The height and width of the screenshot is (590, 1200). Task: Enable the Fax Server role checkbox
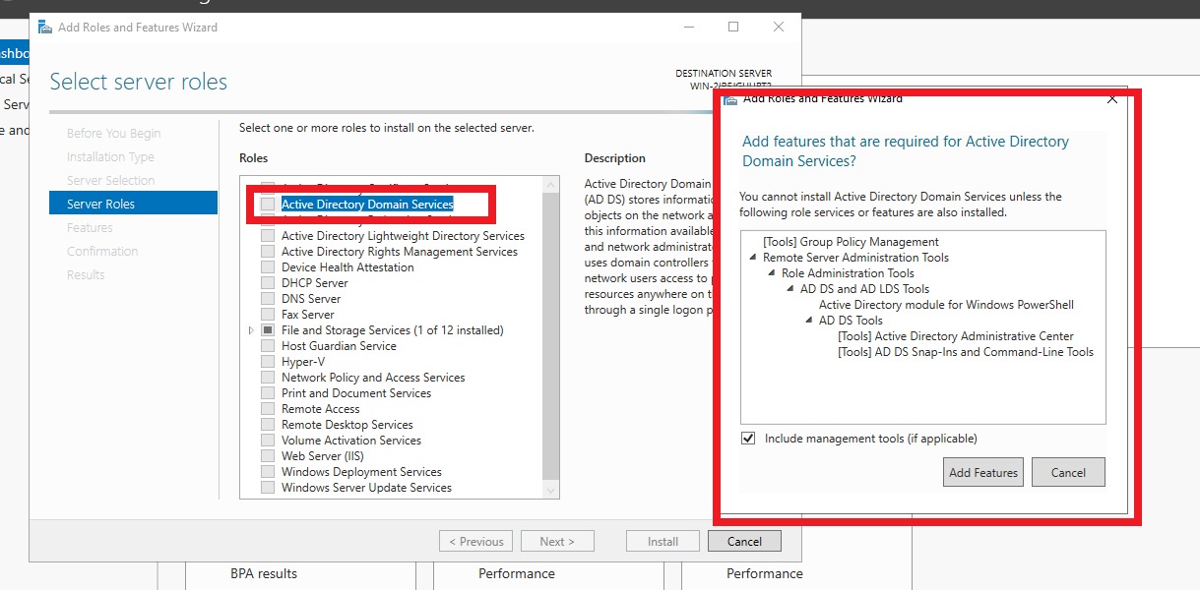tap(268, 315)
